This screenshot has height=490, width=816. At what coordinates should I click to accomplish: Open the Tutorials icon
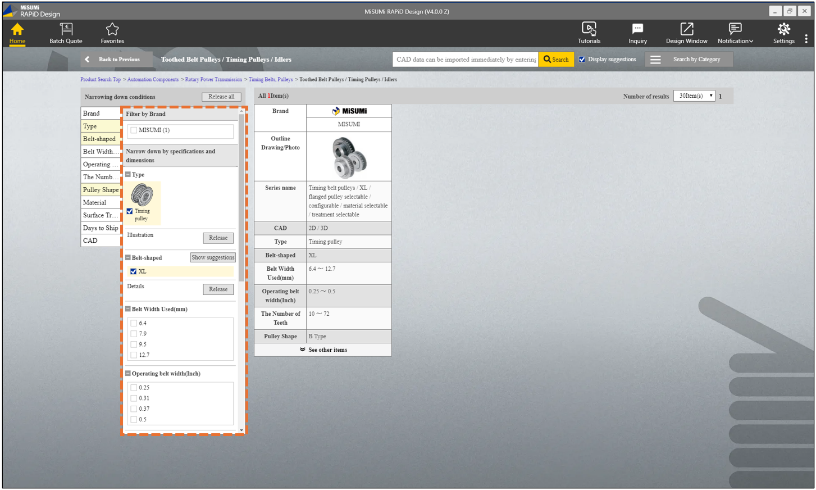589,30
